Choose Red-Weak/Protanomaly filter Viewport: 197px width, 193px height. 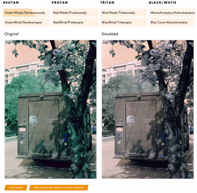click(x=75, y=13)
